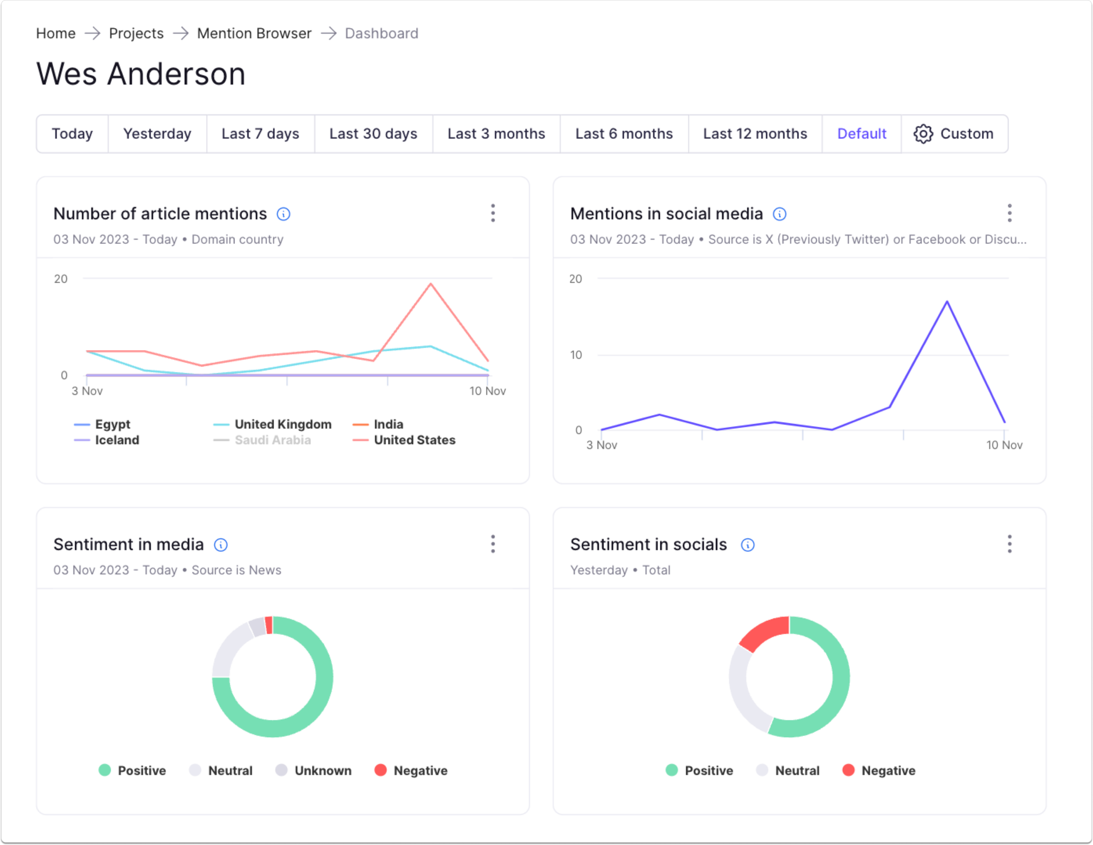Hide the United States line via its legend entry

tap(414, 440)
